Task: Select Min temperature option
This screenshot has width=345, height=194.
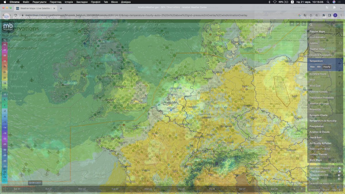Action: tap(319, 67)
